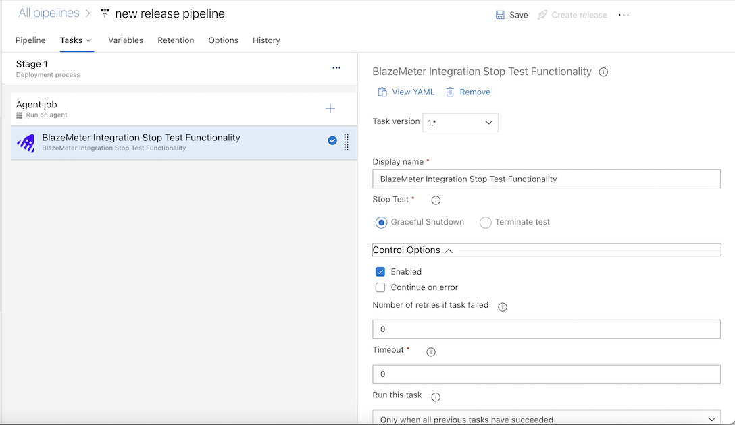735x425 pixels.
Task: Uncheck the Enabled checkbox
Action: pos(380,271)
